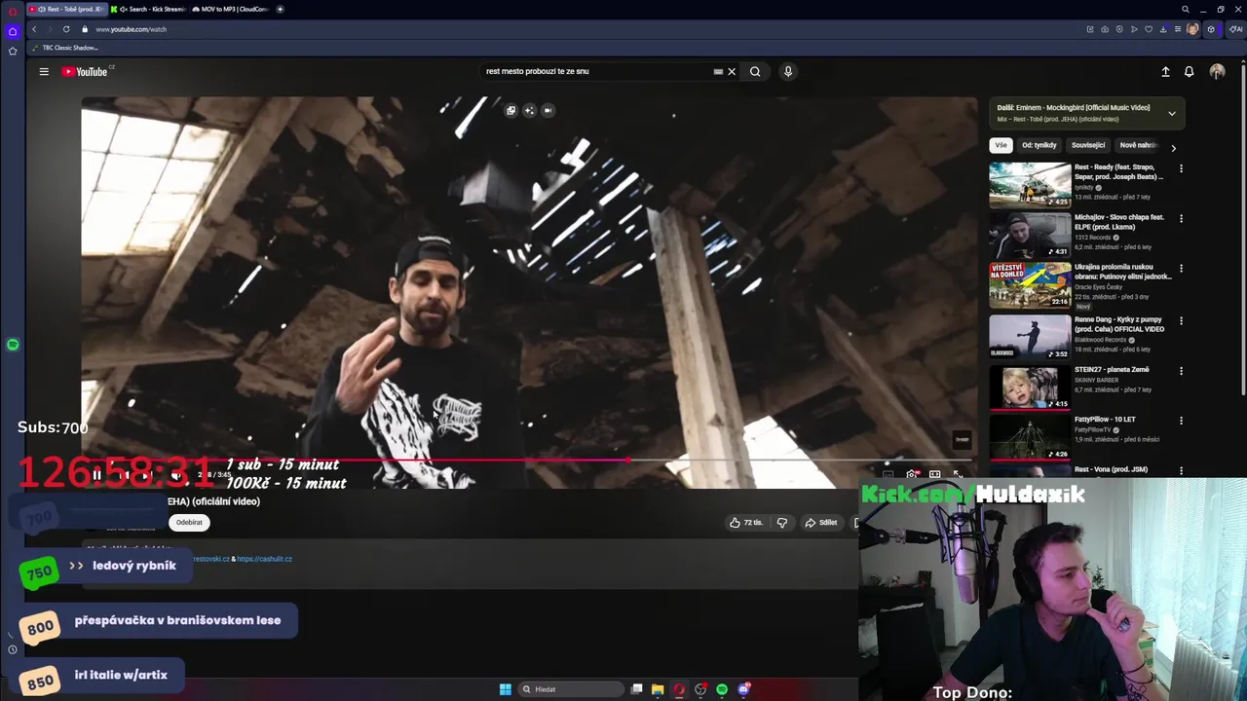The image size is (1247, 701).
Task: Click the Sdílet share button
Action: pos(820,523)
